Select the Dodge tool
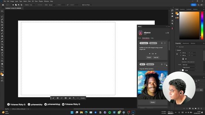 2,50
